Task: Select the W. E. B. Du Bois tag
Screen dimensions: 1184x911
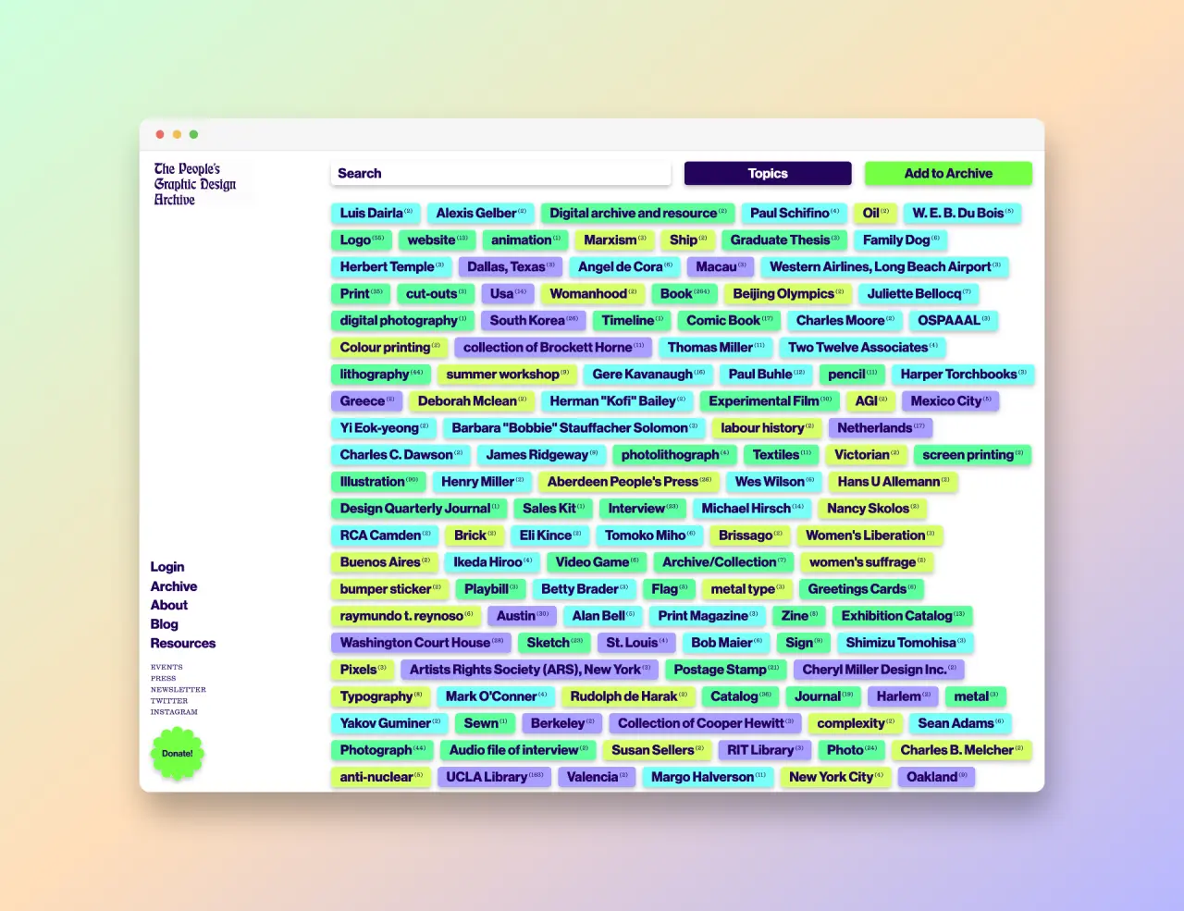Action: [962, 213]
